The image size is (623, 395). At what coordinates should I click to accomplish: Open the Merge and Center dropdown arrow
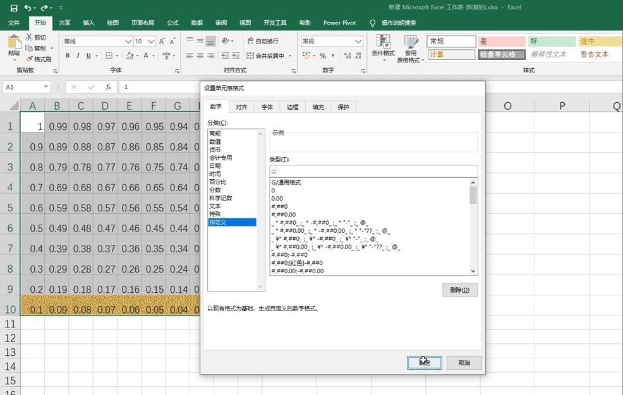[291, 56]
